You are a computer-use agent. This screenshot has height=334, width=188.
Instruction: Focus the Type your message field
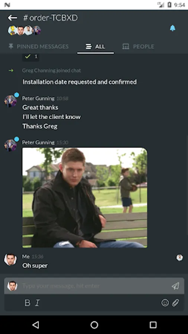pyautogui.click(x=94, y=286)
